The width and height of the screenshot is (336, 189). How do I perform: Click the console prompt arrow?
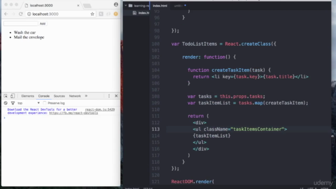click(4, 118)
